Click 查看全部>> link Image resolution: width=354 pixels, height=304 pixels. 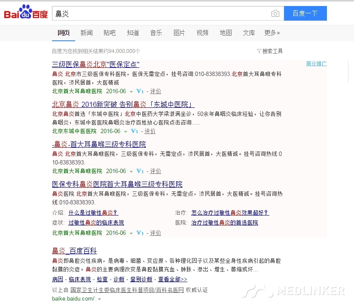[173, 280]
